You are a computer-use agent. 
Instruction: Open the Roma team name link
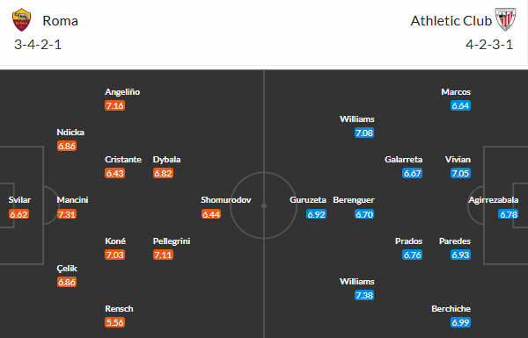click(x=60, y=21)
